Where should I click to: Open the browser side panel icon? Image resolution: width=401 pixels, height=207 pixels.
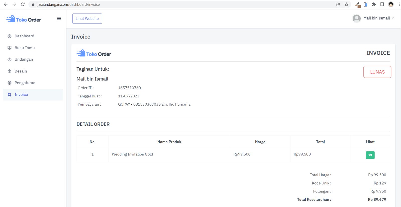click(x=382, y=5)
